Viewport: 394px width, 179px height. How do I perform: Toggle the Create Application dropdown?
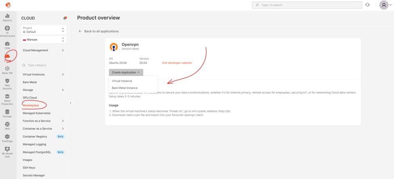click(126, 72)
